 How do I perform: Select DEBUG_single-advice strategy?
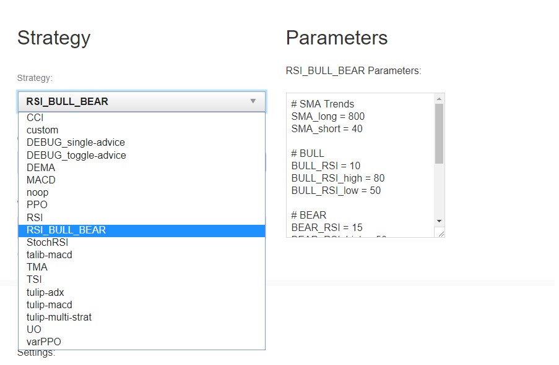tap(76, 142)
